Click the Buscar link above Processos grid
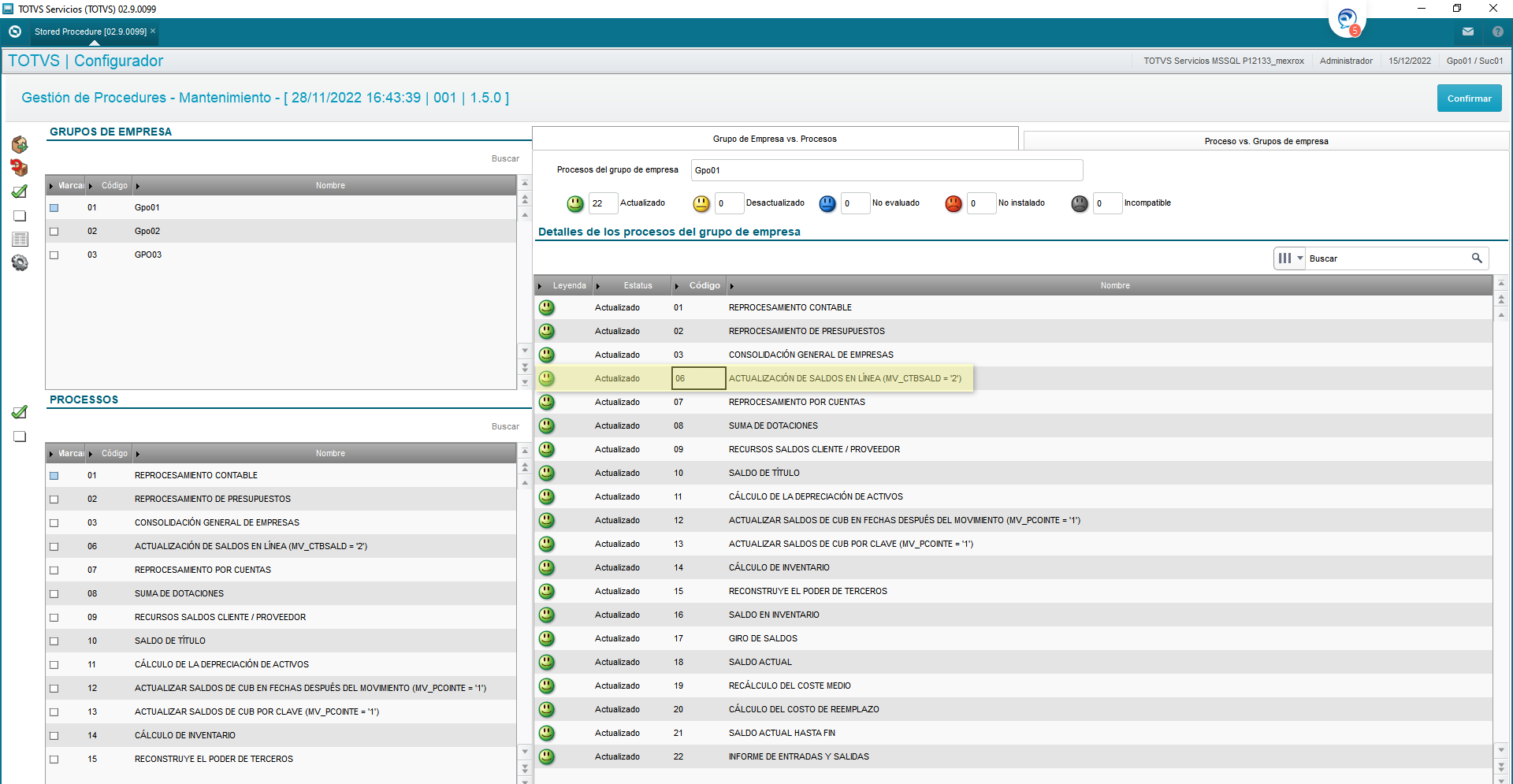This screenshot has width=1513, height=784. click(505, 426)
